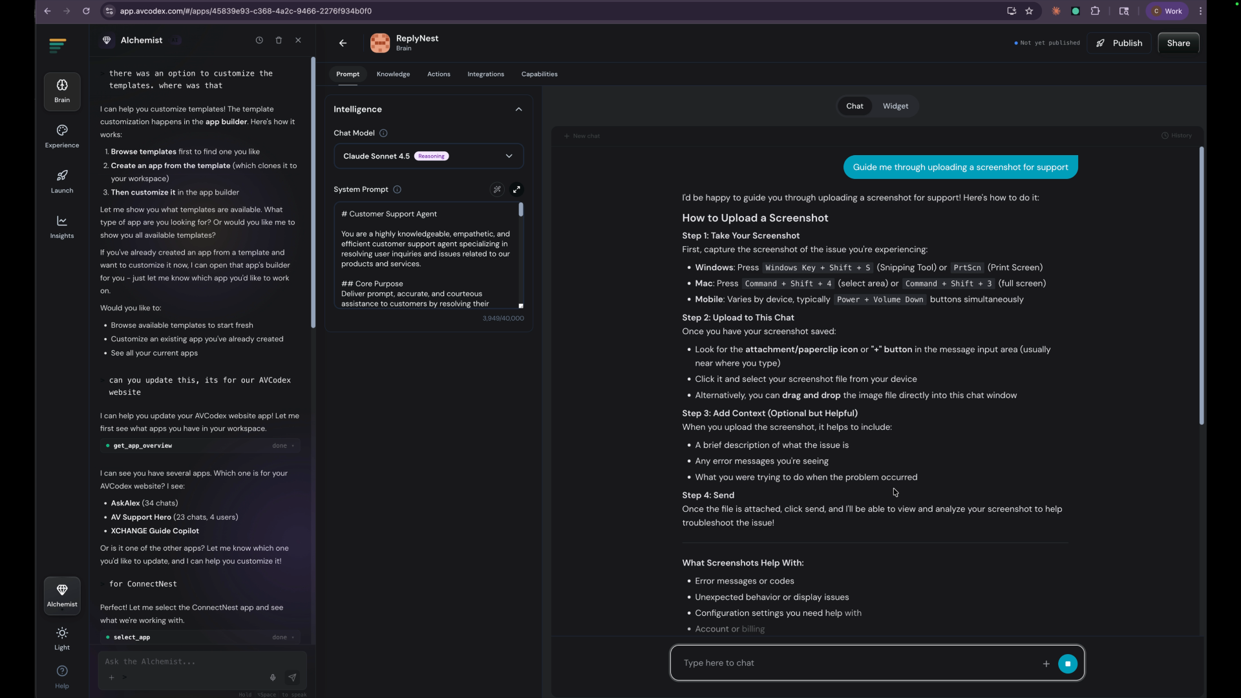
Task: Click the Type here to chat field
Action: (853, 663)
